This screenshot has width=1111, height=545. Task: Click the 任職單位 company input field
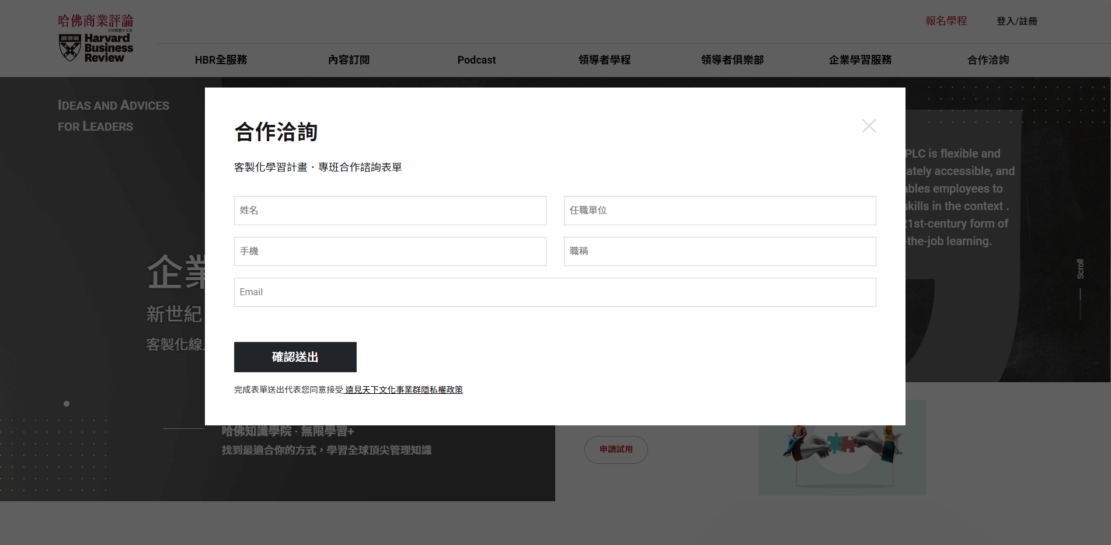point(719,211)
